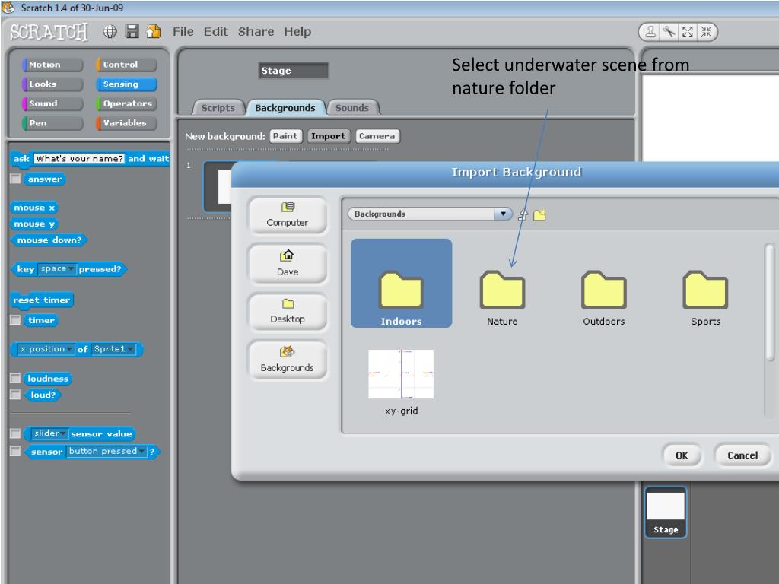
Task: Click the Stage name field
Action: pos(293,71)
